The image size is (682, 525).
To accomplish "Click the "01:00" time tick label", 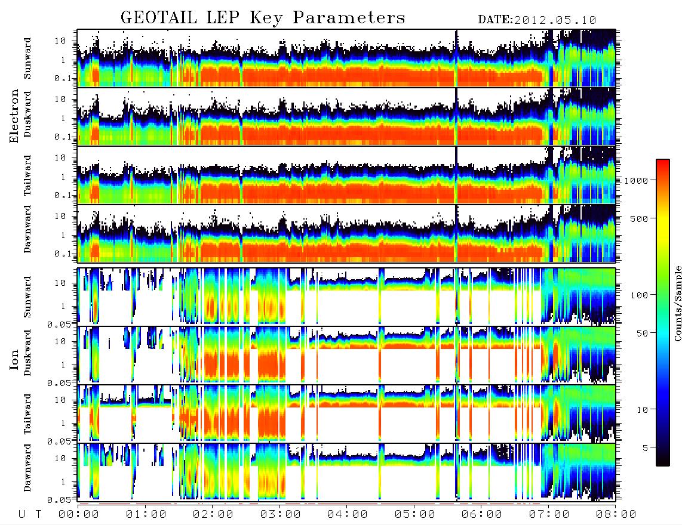I will (146, 514).
